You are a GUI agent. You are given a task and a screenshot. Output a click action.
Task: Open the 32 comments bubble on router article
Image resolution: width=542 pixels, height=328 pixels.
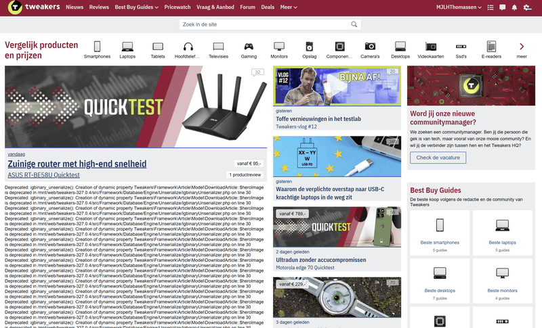(257, 72)
